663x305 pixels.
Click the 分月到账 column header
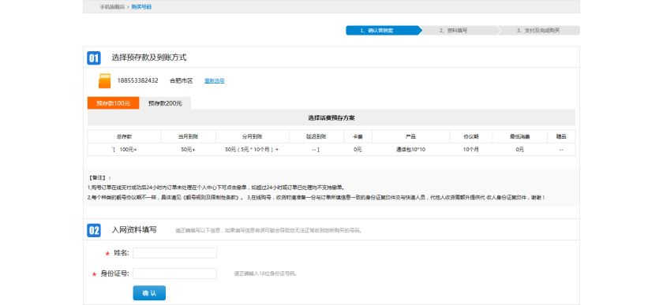[x=253, y=136]
